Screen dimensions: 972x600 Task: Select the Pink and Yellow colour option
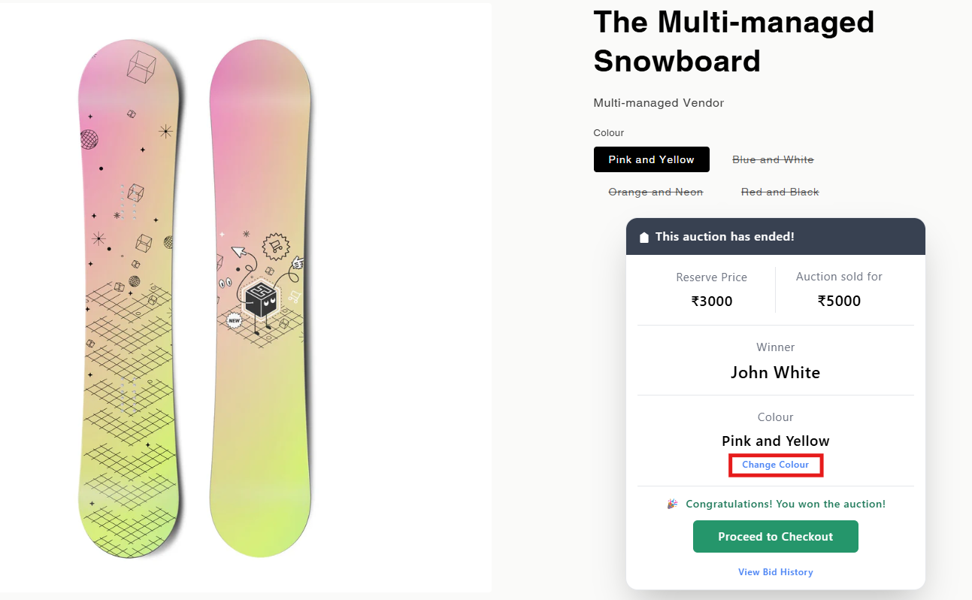(652, 159)
